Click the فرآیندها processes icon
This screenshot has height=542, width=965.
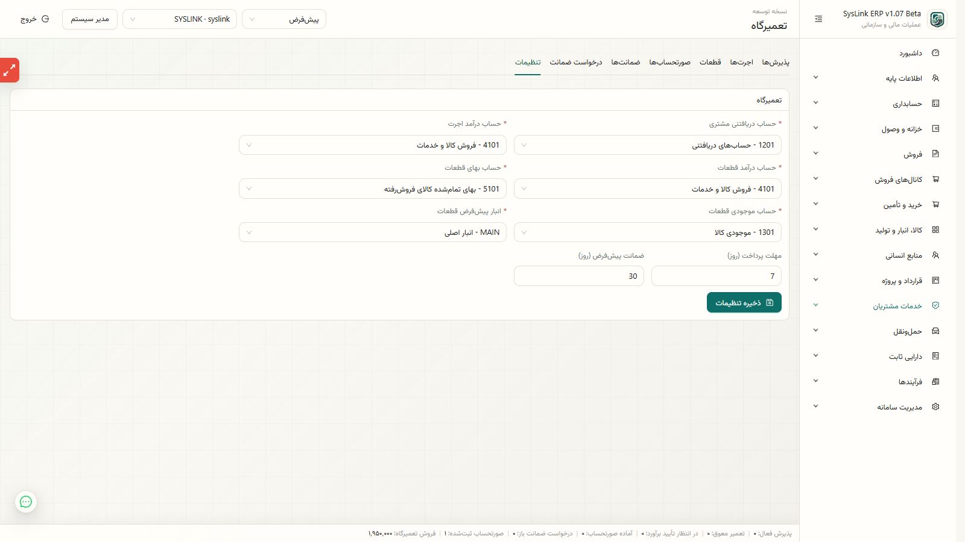(935, 382)
